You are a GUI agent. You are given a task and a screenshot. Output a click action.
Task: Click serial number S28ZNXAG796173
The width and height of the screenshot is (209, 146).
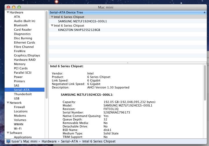pyautogui.click(x=117, y=112)
